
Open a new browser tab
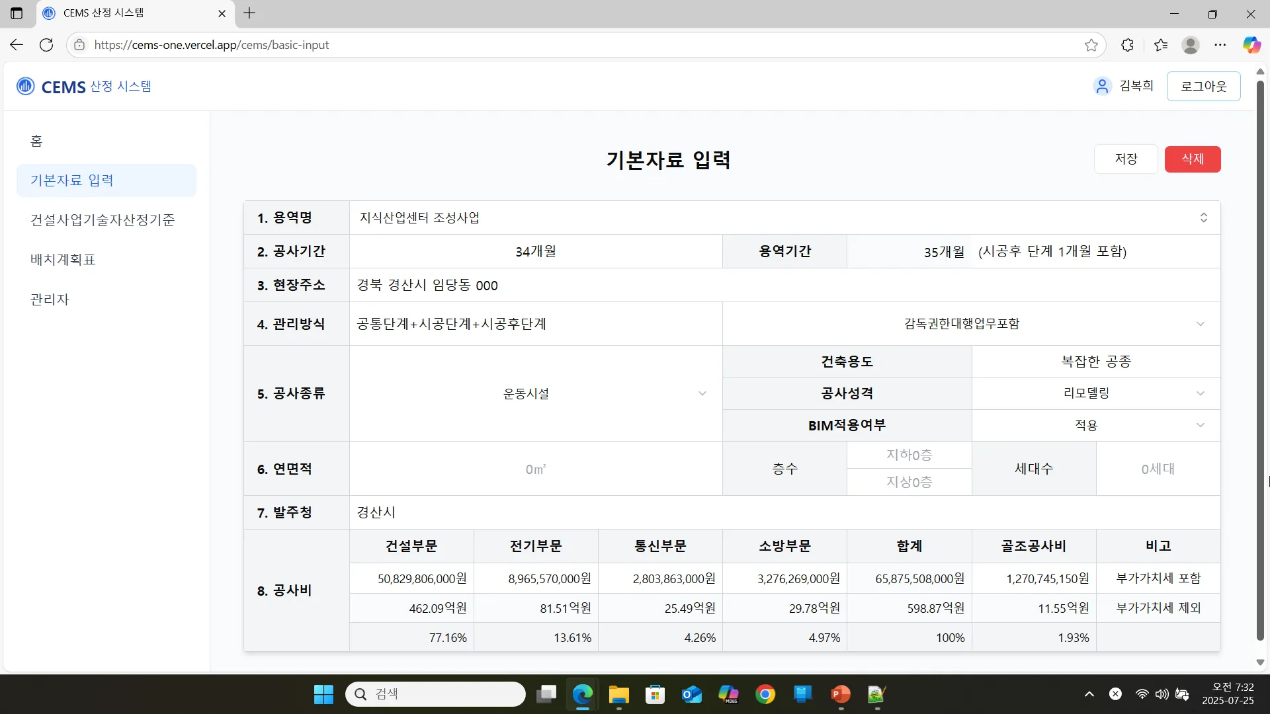pyautogui.click(x=249, y=13)
